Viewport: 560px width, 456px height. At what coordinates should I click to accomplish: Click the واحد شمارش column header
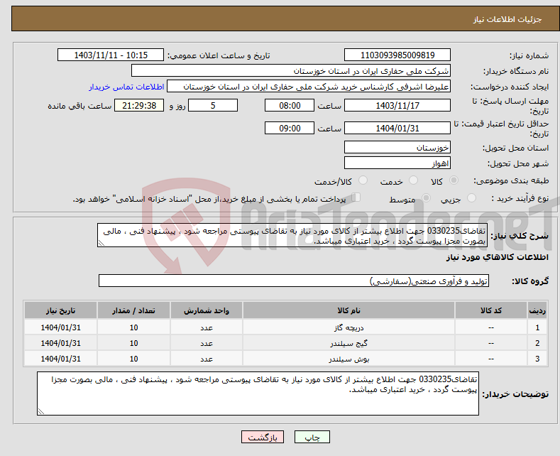coord(207,310)
